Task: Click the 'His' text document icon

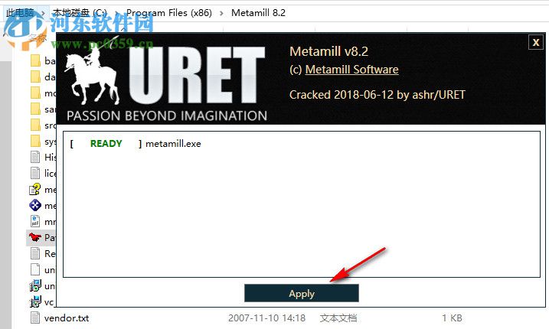Action: [35, 157]
